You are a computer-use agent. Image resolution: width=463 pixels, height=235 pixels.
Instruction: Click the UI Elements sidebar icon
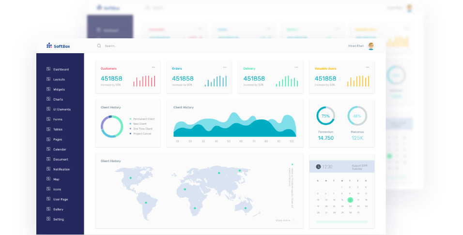(x=48, y=109)
